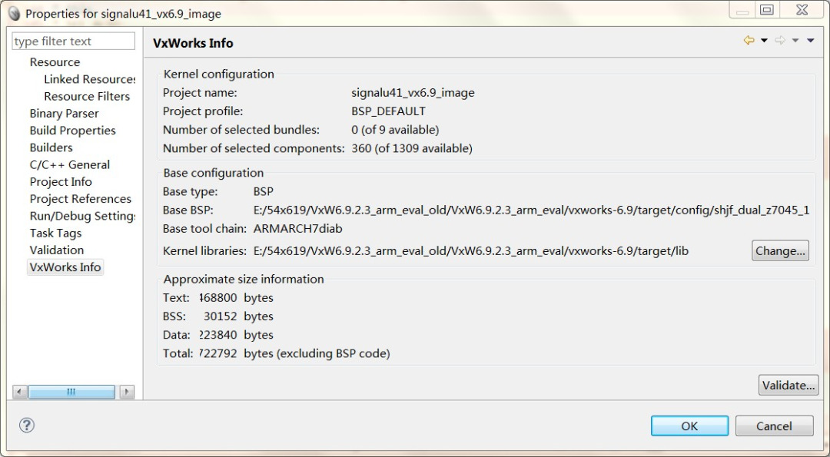Go to Binary Parser settings
830x457 pixels.
[x=64, y=114]
